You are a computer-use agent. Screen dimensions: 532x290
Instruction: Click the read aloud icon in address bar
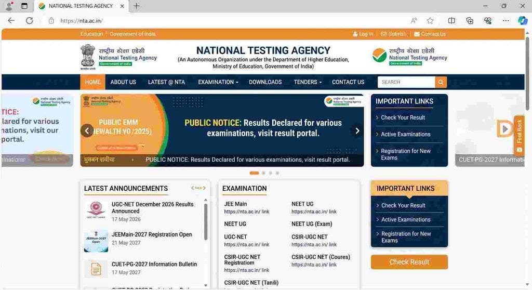click(x=414, y=21)
